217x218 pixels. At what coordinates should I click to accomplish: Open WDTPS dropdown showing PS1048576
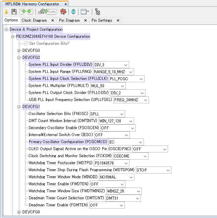112,163
